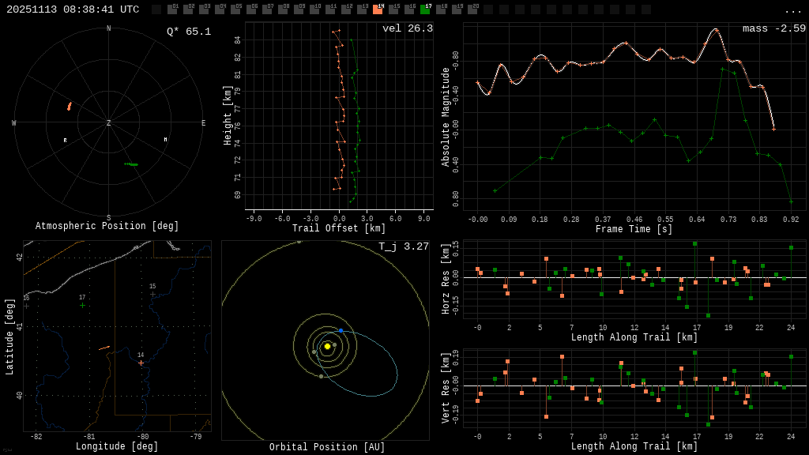Click the Q* 65.1 convergence angle label
This screenshot has width=809, height=455.
tap(188, 32)
